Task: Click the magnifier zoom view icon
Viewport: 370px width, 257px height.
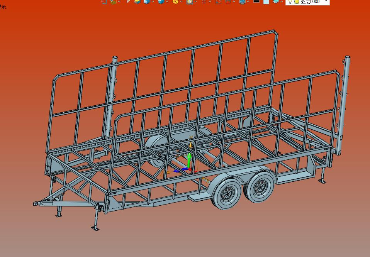Action: coord(190,2)
